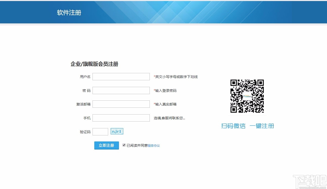
Task: Click the 验证码 verification code box
Action: [100, 131]
